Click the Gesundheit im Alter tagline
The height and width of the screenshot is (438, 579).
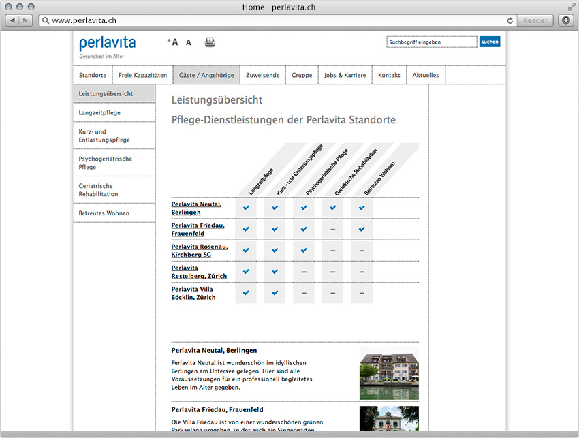pos(101,56)
